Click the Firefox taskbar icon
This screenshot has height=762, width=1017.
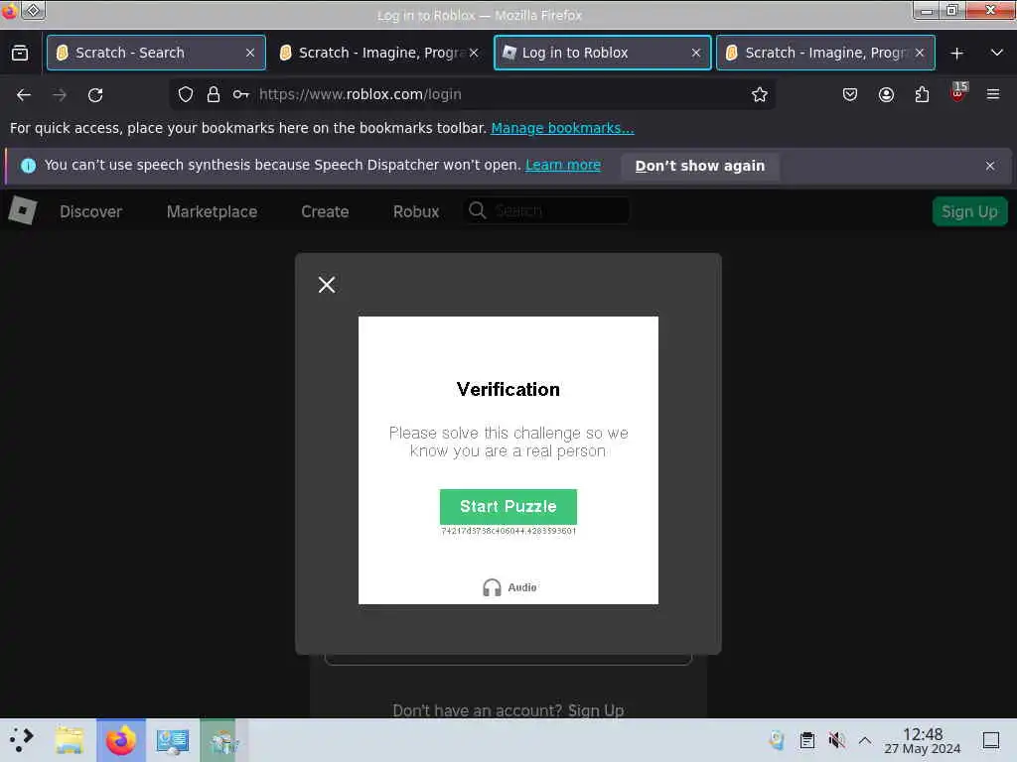coord(120,740)
